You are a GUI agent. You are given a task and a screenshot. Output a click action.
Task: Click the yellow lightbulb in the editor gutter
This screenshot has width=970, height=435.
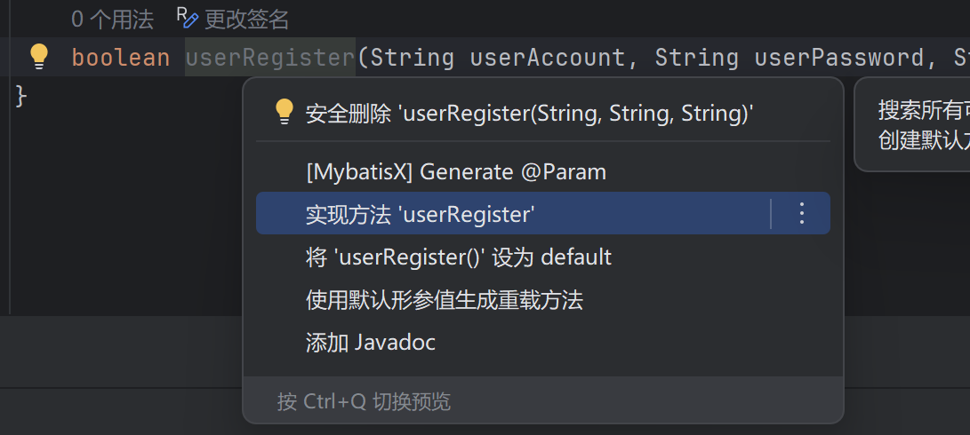pyautogui.click(x=38, y=57)
